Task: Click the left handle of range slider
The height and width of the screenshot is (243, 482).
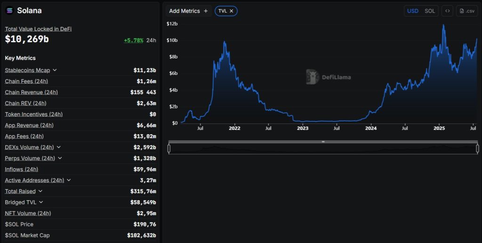Action: pos(169,148)
